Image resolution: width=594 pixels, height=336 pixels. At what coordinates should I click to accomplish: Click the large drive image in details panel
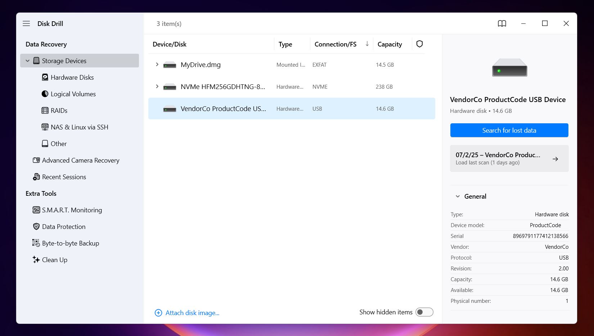pyautogui.click(x=509, y=67)
